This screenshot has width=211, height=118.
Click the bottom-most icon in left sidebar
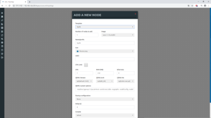tap(2, 57)
